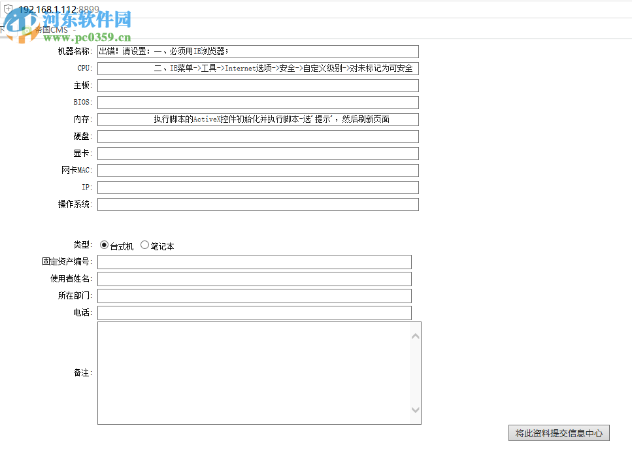Click inside the 机器名称 input field

258,51
